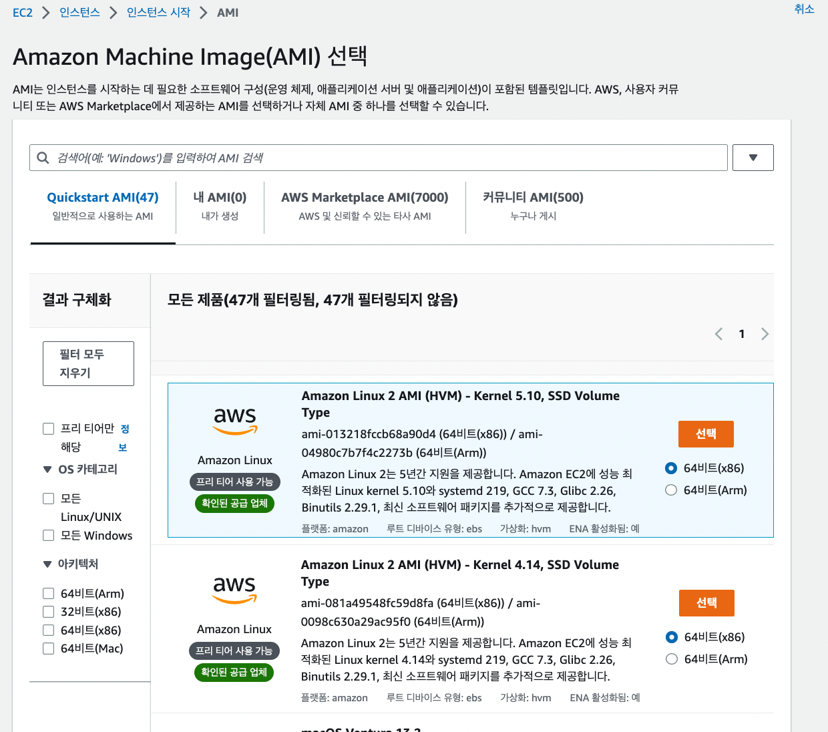Click AWS logo of Kernel 4.14 AMI
Viewport: 828px width, 732px height.
[234, 590]
